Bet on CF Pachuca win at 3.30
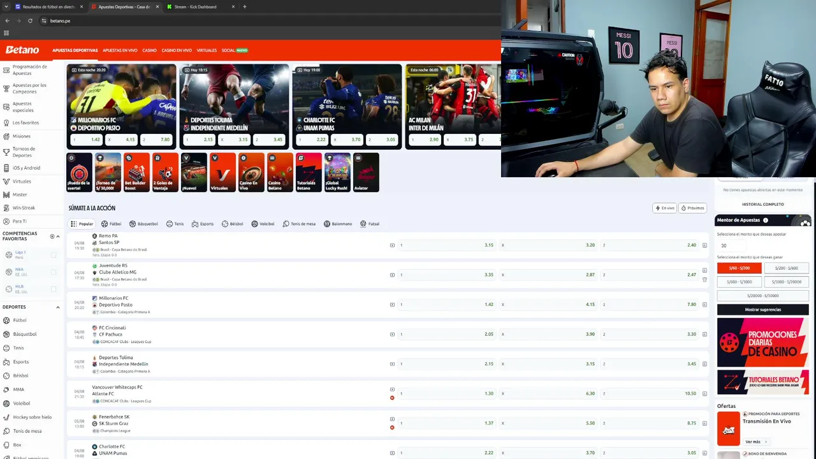Viewport: 816px width, 459px height. (x=650, y=334)
